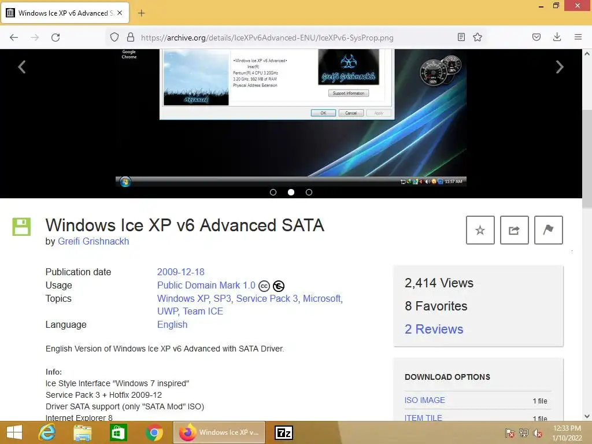Click the public domain mark icon
Viewport: 592px width, 444px height.
[x=279, y=286]
